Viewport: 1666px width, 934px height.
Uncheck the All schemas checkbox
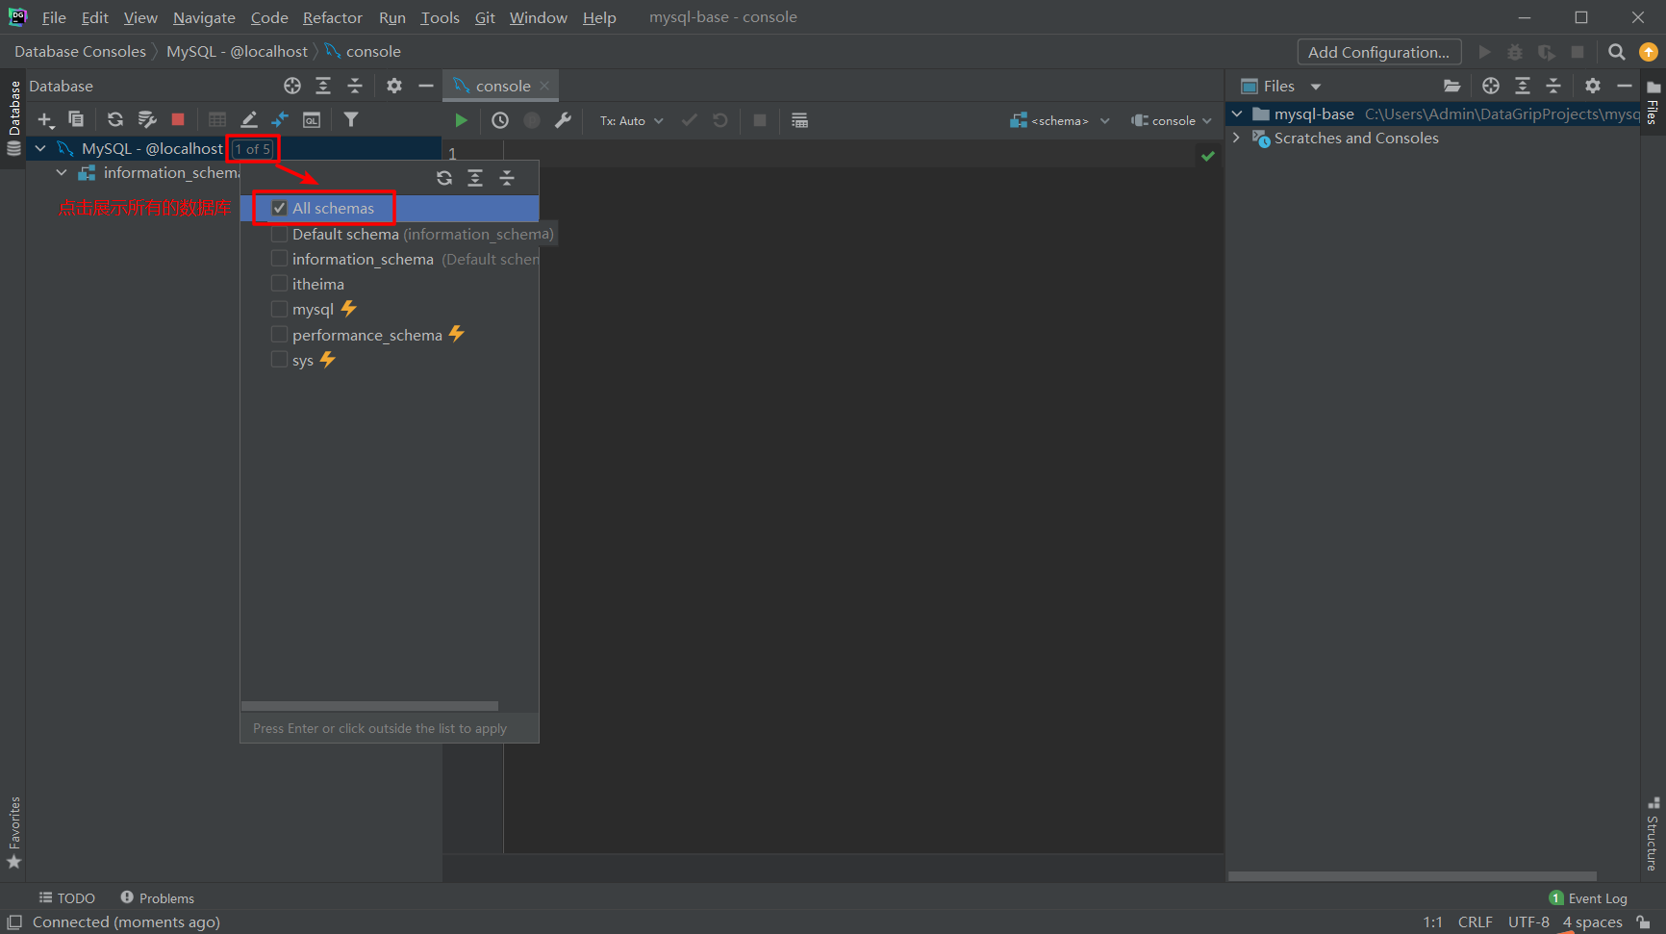click(x=279, y=208)
